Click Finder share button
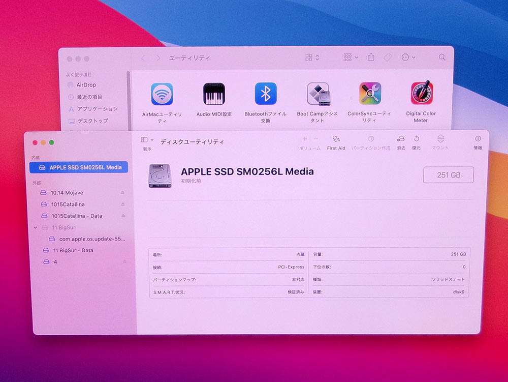Viewport: 508px width, 382px height. pyautogui.click(x=371, y=57)
